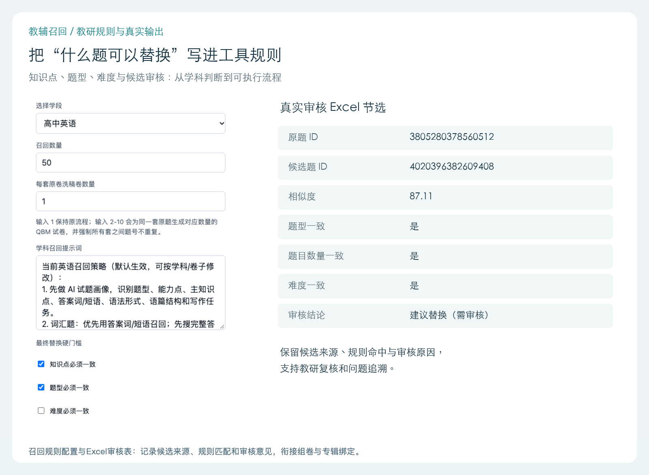Screen dimensions: 649x475
Task: Click the 召回数量 input field with 50
Action: pos(131,162)
